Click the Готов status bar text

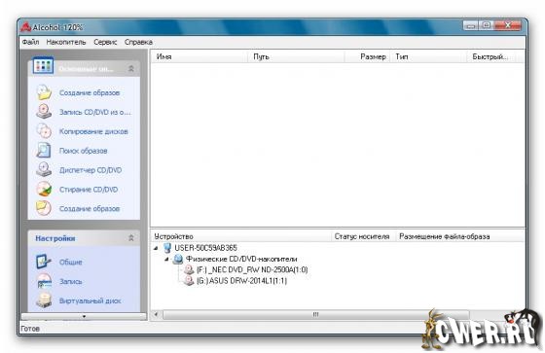click(30, 329)
